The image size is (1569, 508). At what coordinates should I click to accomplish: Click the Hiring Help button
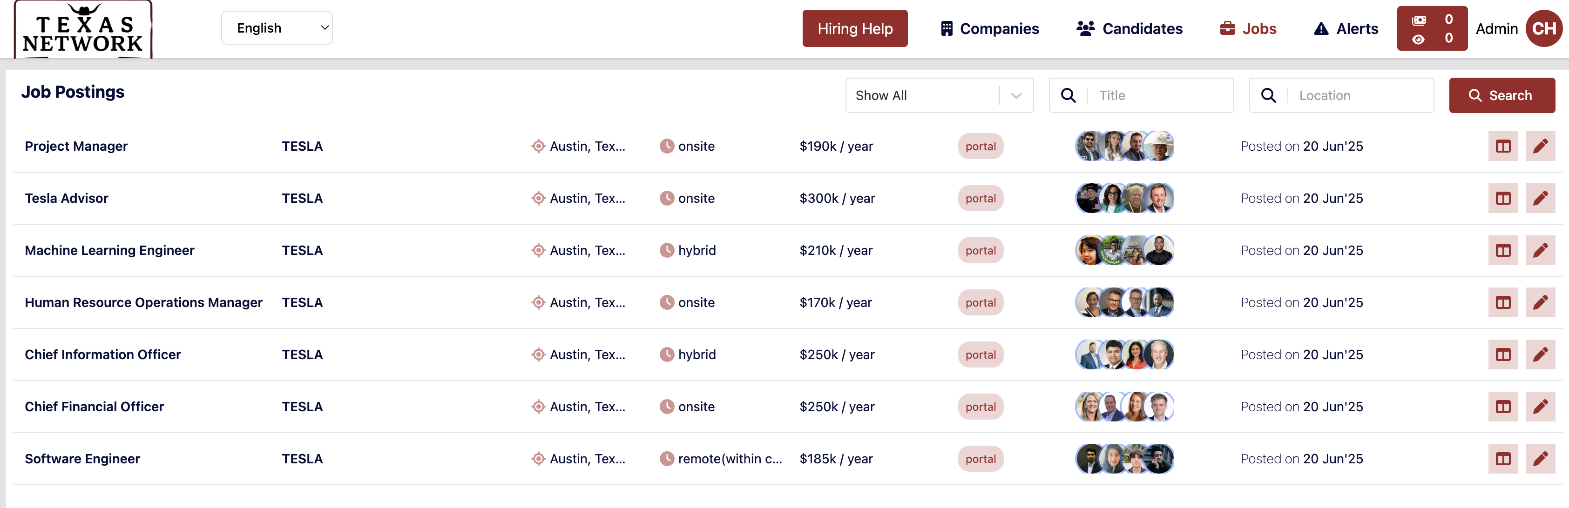pos(854,28)
